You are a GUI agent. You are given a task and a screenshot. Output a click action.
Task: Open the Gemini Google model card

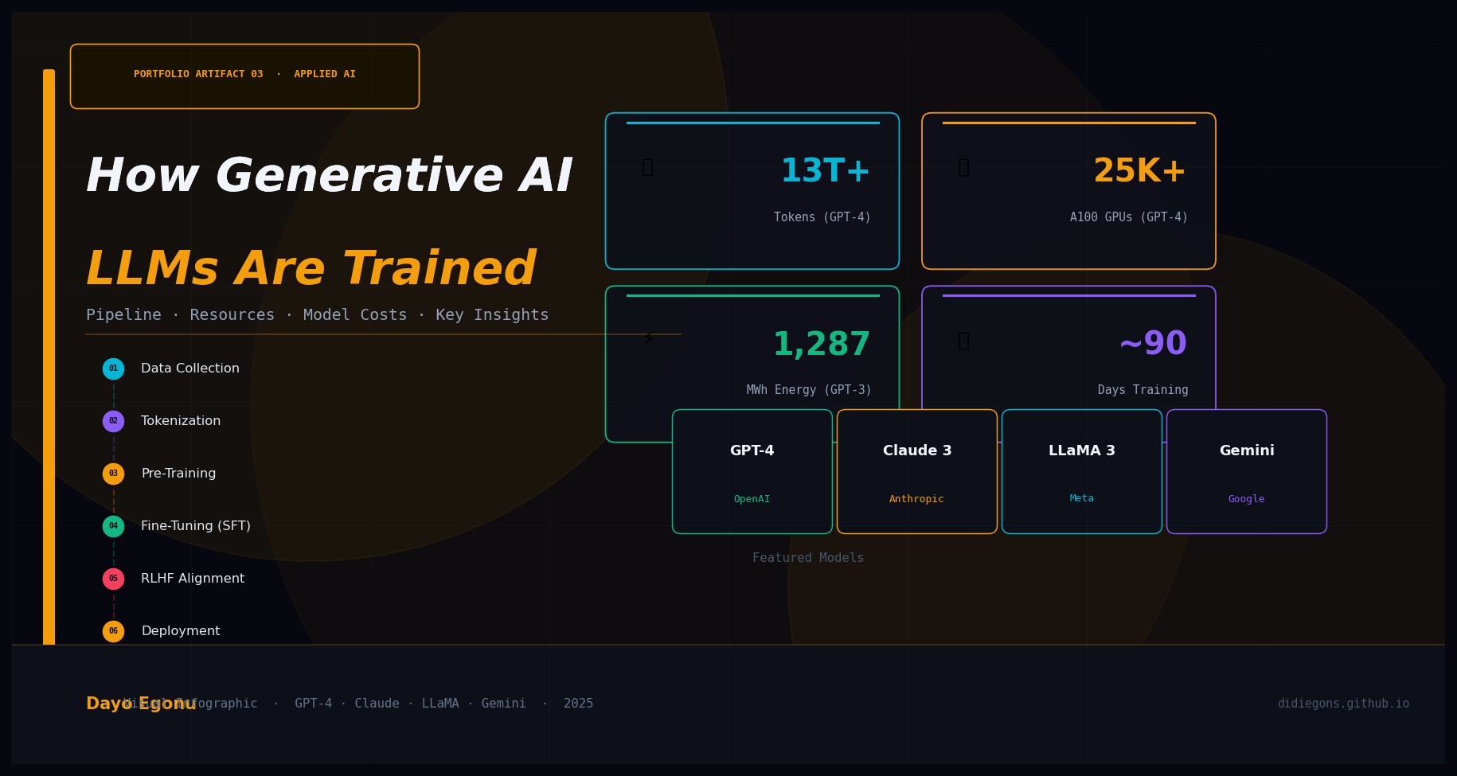[1246, 471]
